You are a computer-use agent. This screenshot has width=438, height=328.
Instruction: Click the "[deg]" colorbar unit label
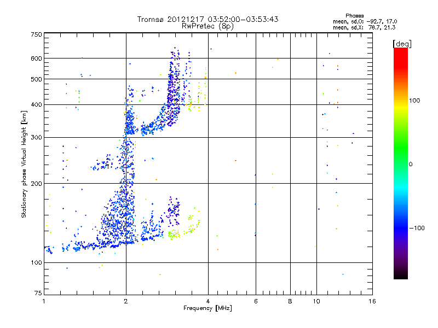coord(402,44)
